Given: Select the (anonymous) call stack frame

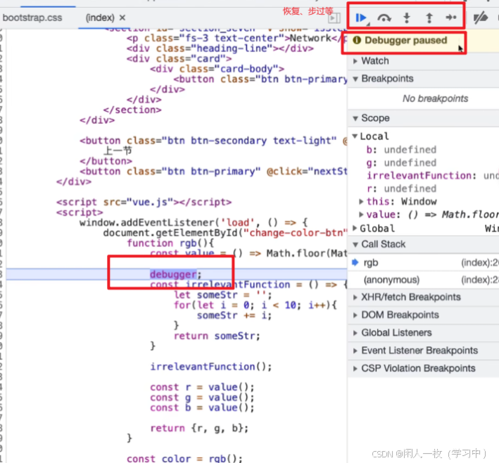Looking at the screenshot, I should click(x=423, y=280).
